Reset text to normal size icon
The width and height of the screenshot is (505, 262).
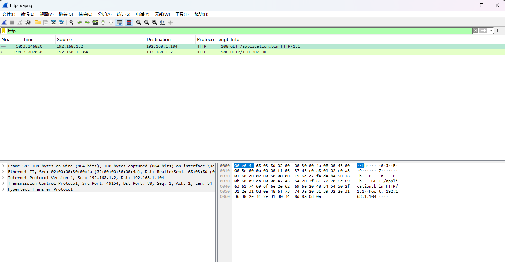click(154, 22)
